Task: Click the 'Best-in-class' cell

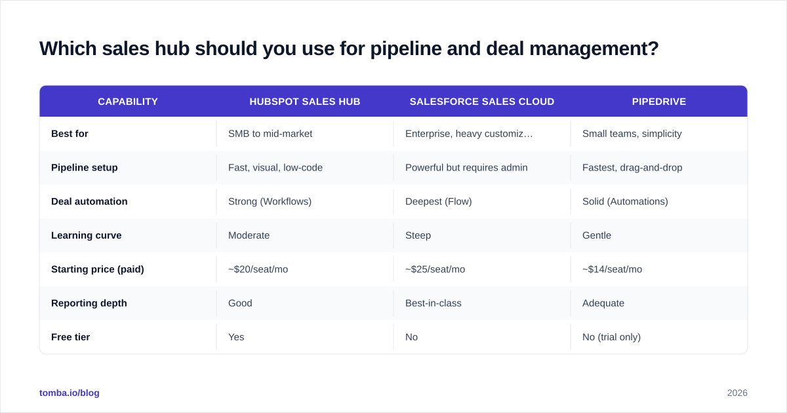Action: [434, 304]
